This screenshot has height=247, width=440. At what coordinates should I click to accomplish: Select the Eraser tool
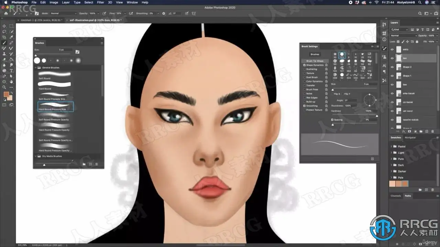click(4, 59)
